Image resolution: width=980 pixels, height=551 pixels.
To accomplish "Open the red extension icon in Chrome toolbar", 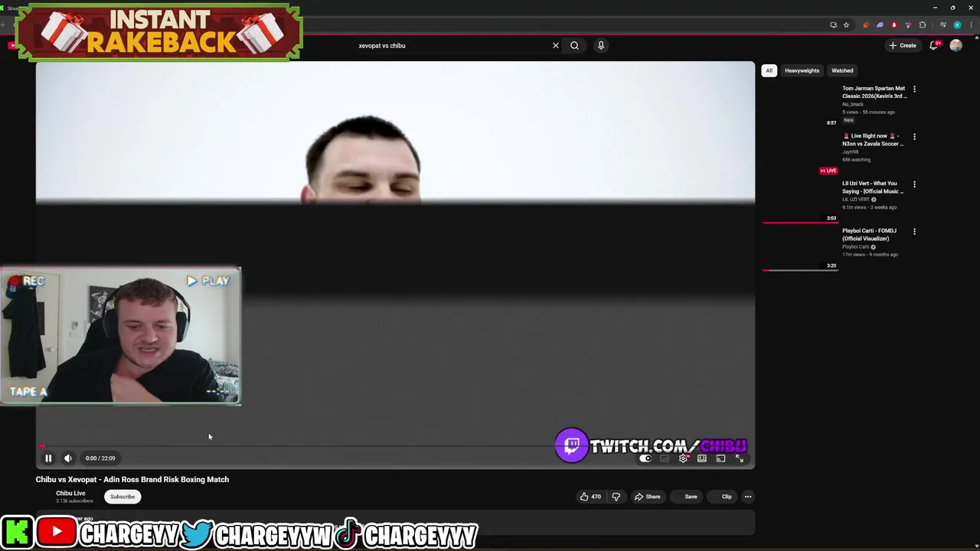I will click(x=894, y=25).
